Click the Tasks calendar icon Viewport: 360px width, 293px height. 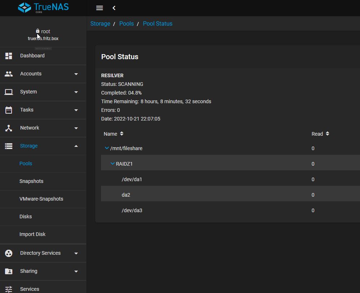pos(9,110)
